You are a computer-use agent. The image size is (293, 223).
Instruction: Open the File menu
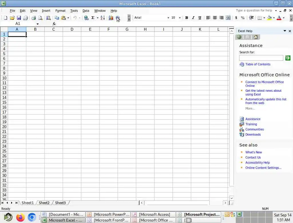pyautogui.click(x=12, y=11)
